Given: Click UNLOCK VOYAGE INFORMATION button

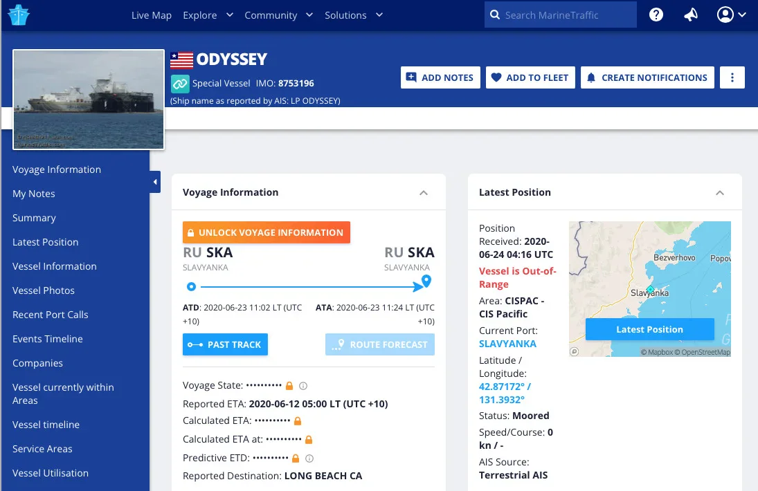Looking at the screenshot, I should [x=267, y=232].
